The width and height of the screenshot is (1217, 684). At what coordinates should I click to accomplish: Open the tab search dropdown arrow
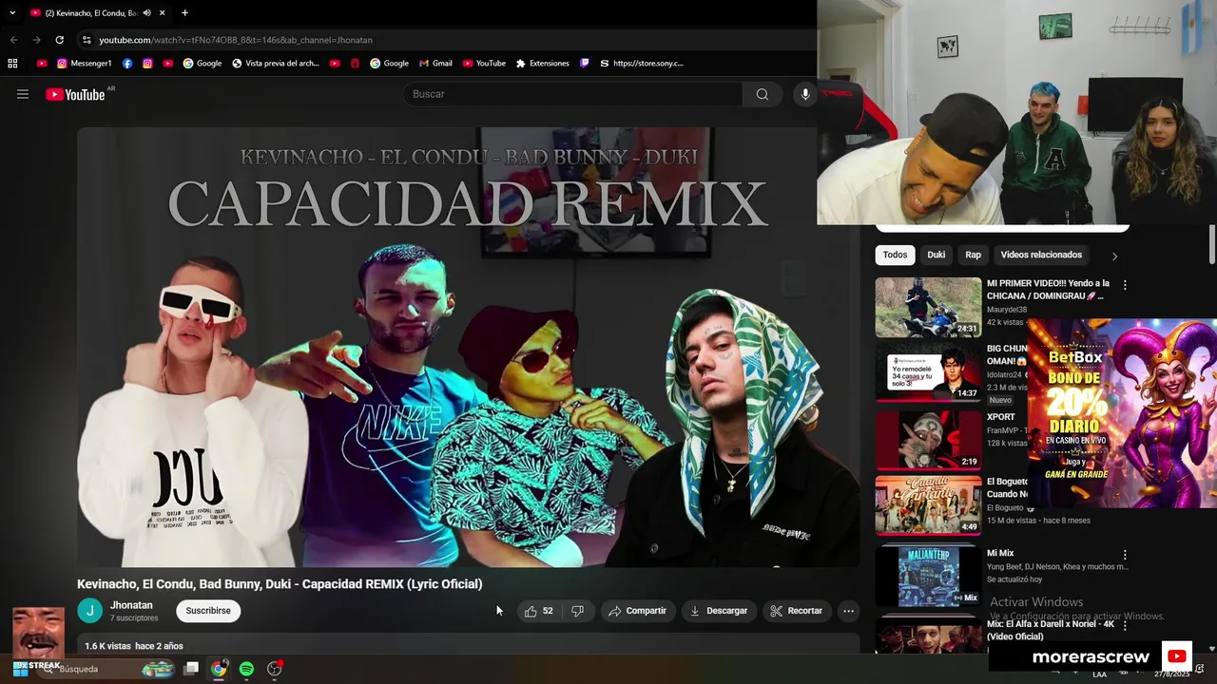pos(12,13)
